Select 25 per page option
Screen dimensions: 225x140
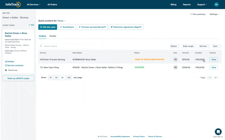click(x=56, y=78)
